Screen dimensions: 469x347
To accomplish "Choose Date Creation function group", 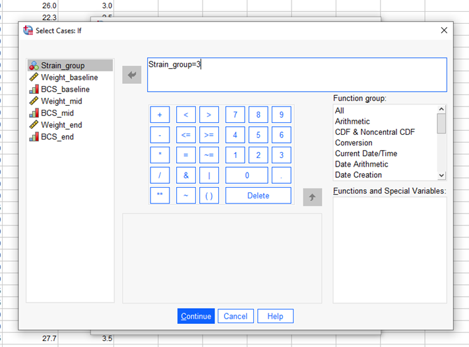I will [358, 175].
